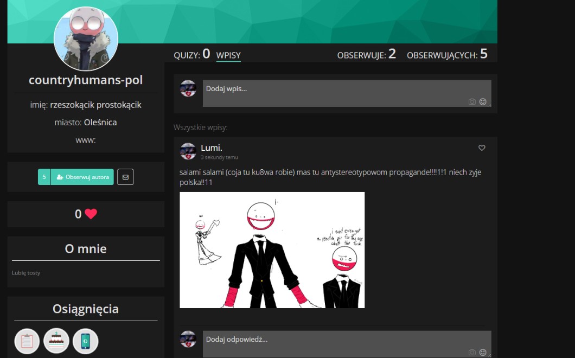575x358 pixels.
Task: Click the red heart next to 0
Action: tap(91, 214)
